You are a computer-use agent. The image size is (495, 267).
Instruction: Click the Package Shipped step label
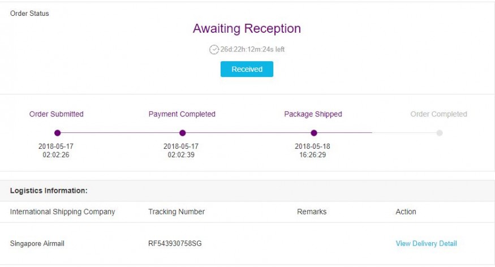tap(313, 114)
